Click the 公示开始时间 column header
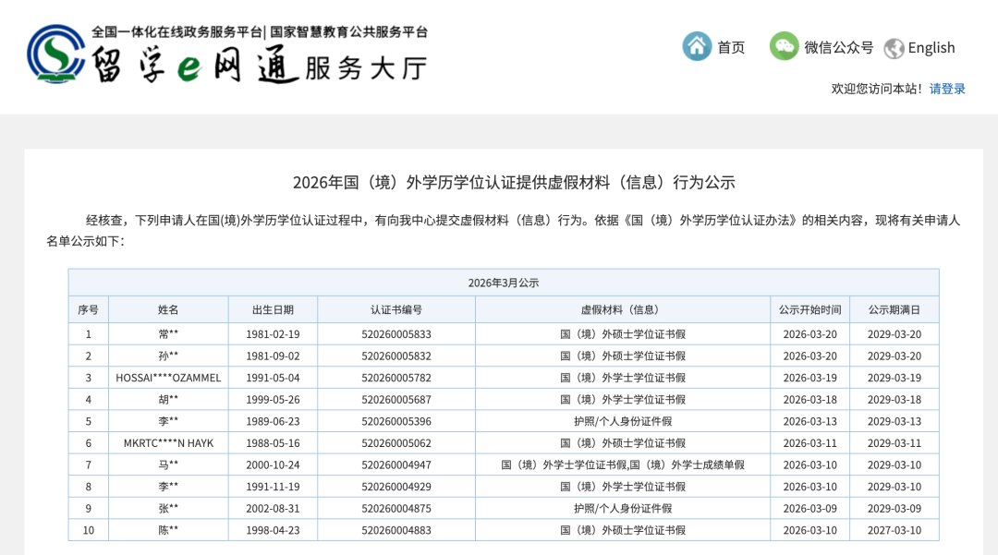This screenshot has width=998, height=555. pos(809,309)
